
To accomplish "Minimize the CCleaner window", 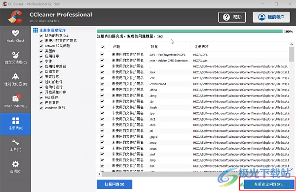I will pyautogui.click(x=262, y=4).
